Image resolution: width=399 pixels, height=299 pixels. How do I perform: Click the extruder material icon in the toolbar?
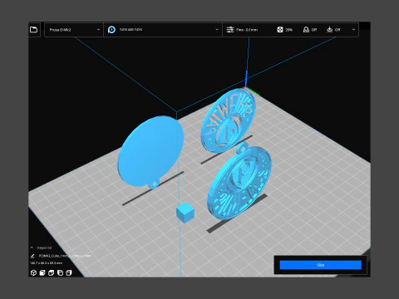point(111,30)
